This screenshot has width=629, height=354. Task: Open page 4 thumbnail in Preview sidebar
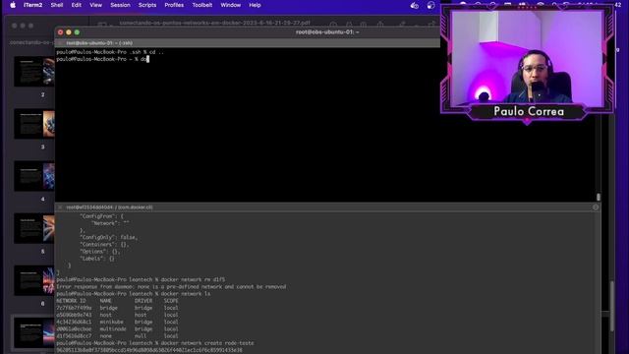34,176
